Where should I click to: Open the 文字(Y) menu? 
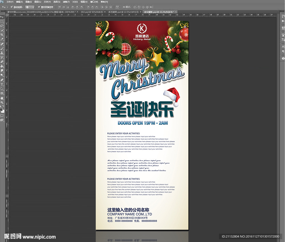47,2
